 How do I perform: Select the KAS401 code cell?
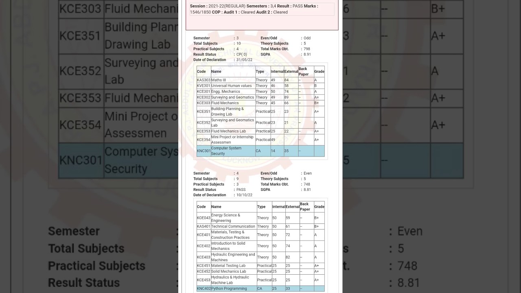(x=204, y=227)
